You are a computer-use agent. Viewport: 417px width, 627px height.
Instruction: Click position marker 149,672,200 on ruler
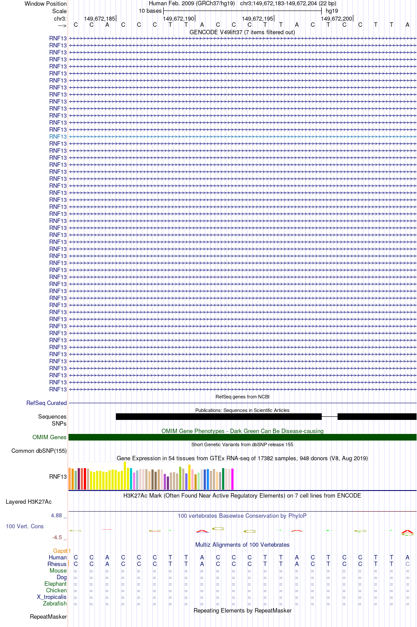pyautogui.click(x=337, y=18)
